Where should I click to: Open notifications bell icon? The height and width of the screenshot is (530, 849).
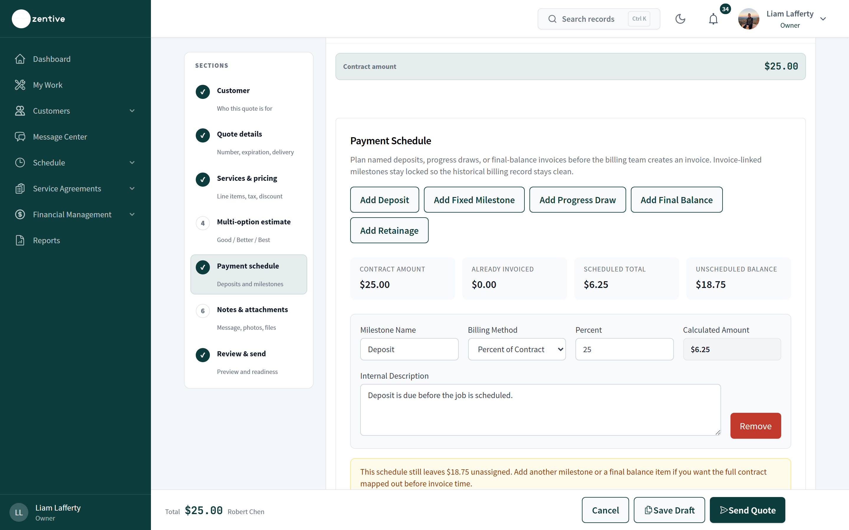pyautogui.click(x=713, y=19)
